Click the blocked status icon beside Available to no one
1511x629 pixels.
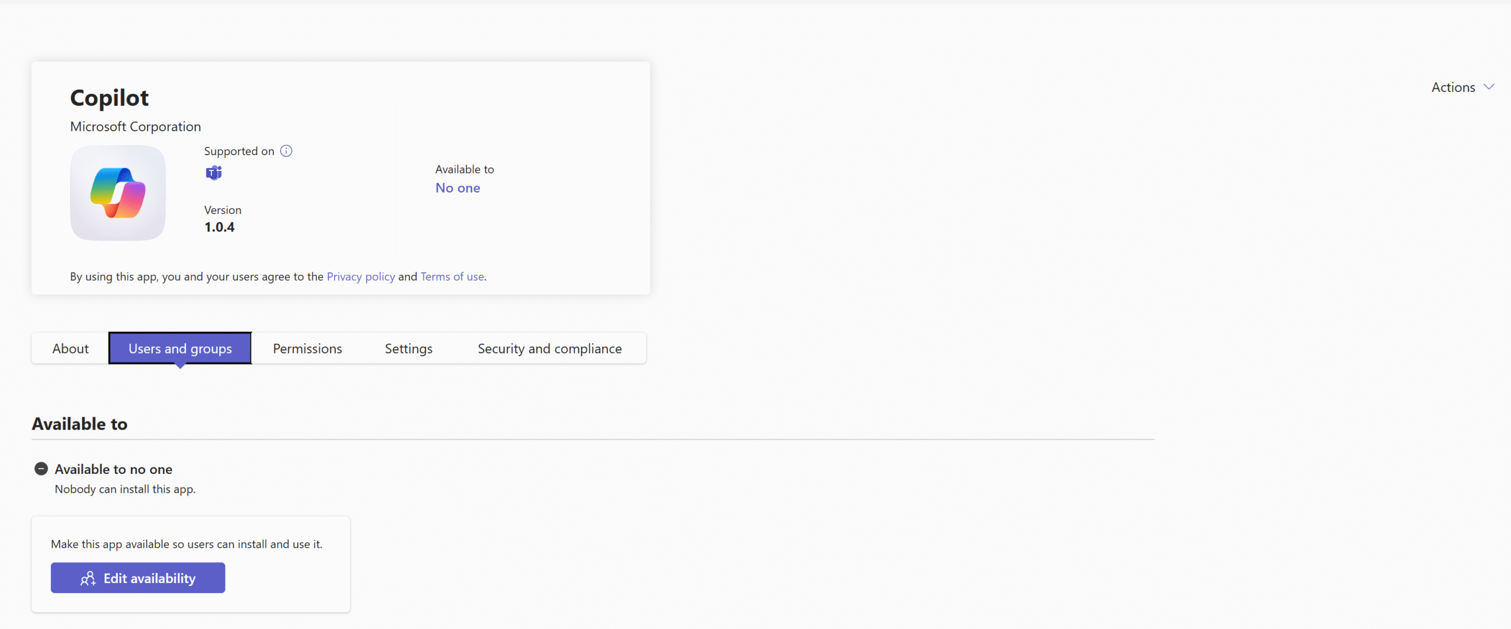click(x=41, y=469)
